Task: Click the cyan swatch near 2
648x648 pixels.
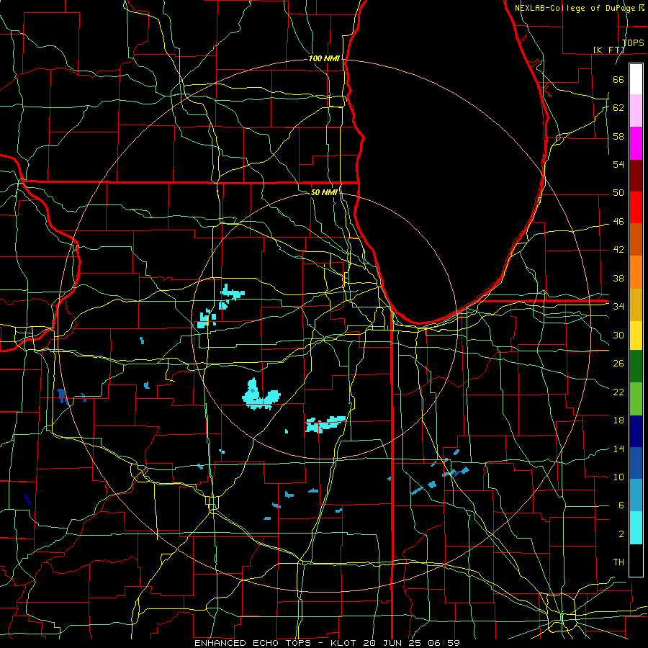Action: (x=636, y=528)
